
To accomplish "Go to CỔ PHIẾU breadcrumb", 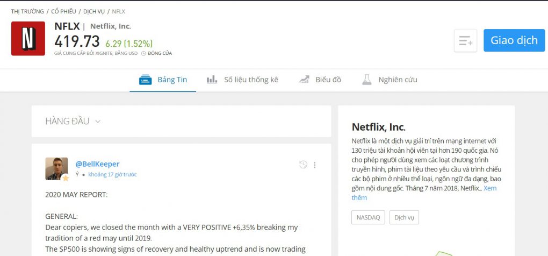I will pos(63,11).
